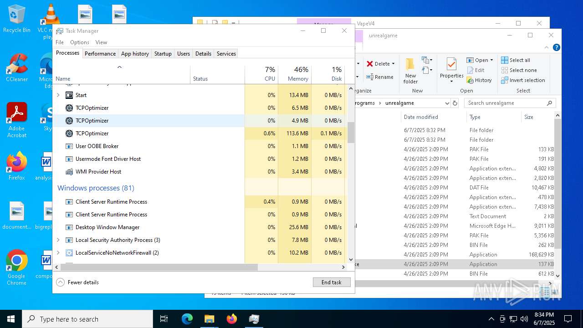The image size is (583, 328).
Task: Switch to the Users tab
Action: 184,54
